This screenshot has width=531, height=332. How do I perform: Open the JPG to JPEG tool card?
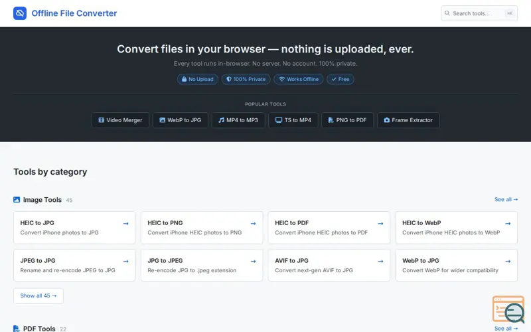pyautogui.click(x=202, y=265)
